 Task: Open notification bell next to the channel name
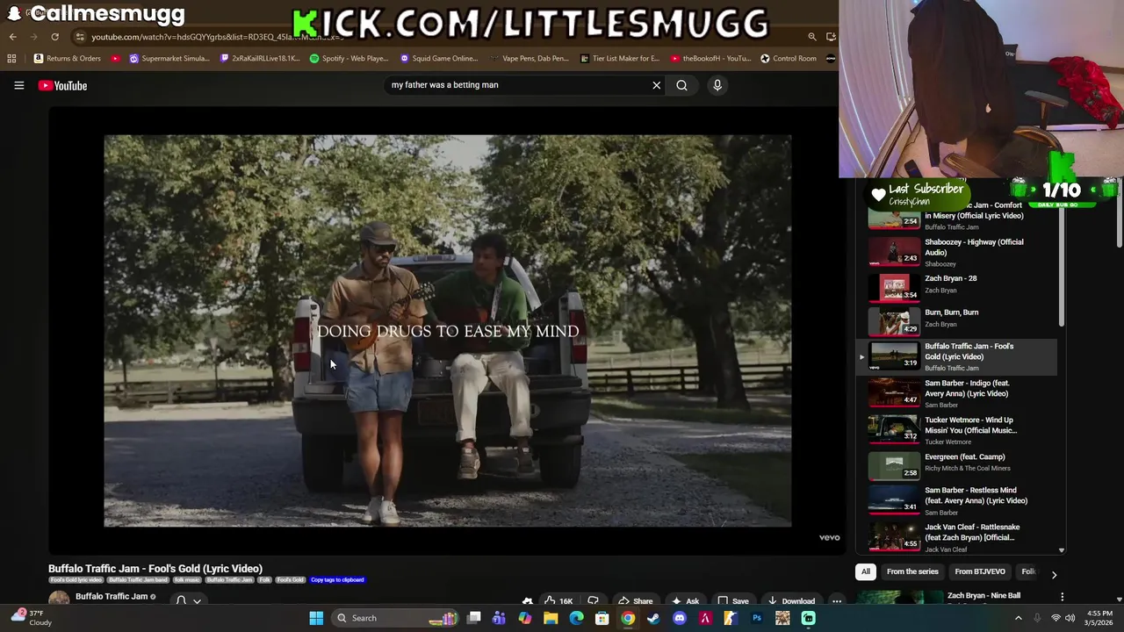181,600
